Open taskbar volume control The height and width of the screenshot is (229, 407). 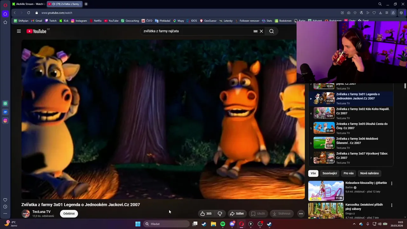click(x=379, y=224)
